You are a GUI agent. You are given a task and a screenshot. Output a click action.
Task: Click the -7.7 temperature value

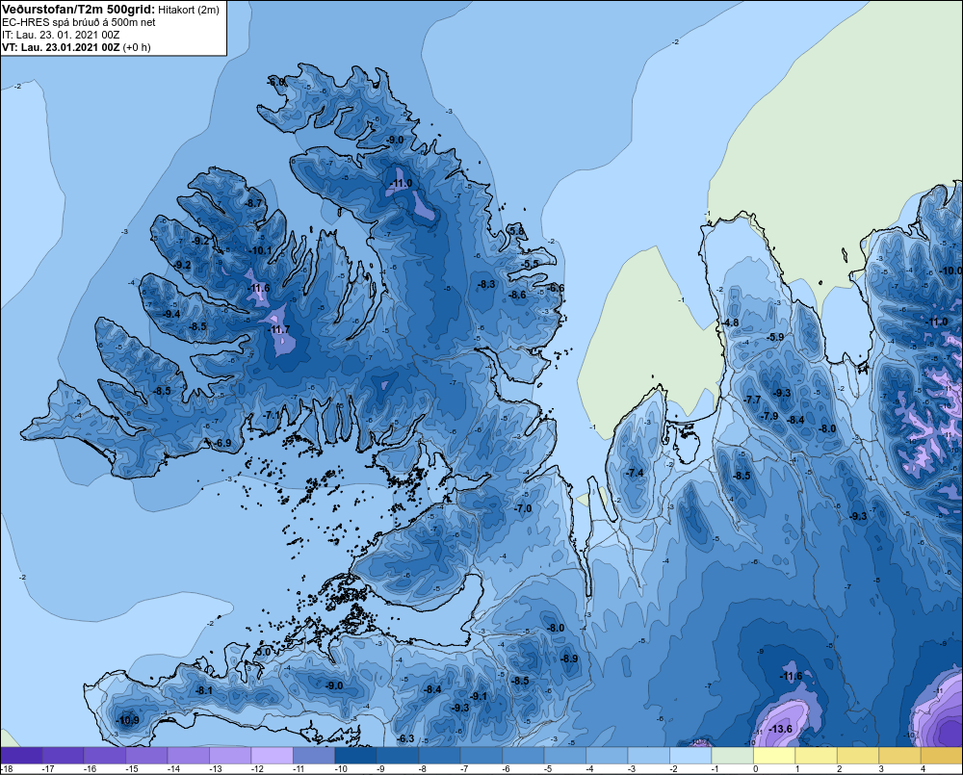tap(752, 400)
